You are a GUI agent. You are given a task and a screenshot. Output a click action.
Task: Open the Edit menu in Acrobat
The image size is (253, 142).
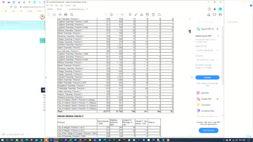[x=52, y=6]
